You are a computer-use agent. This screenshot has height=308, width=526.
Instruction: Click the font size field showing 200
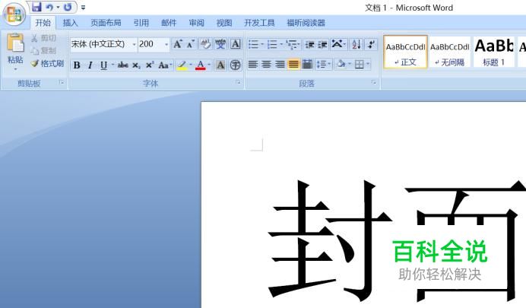tap(151, 44)
